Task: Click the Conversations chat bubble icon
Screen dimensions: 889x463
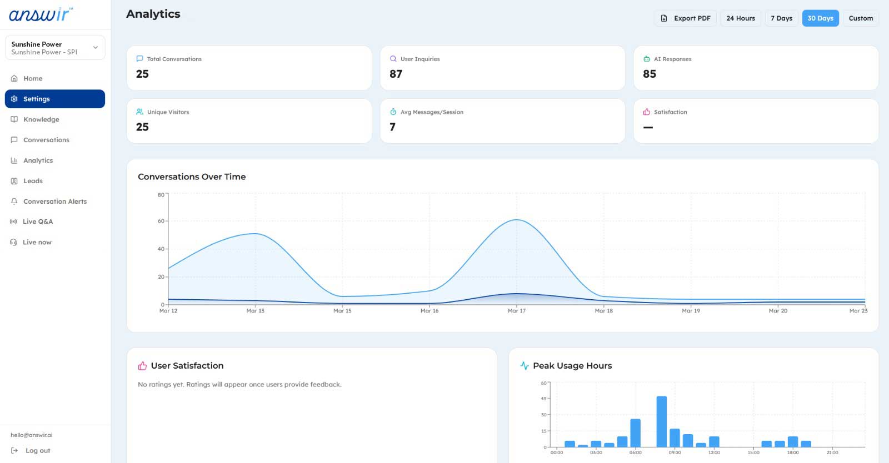Action: (x=14, y=140)
